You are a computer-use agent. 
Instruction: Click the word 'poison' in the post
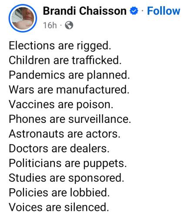94,105
